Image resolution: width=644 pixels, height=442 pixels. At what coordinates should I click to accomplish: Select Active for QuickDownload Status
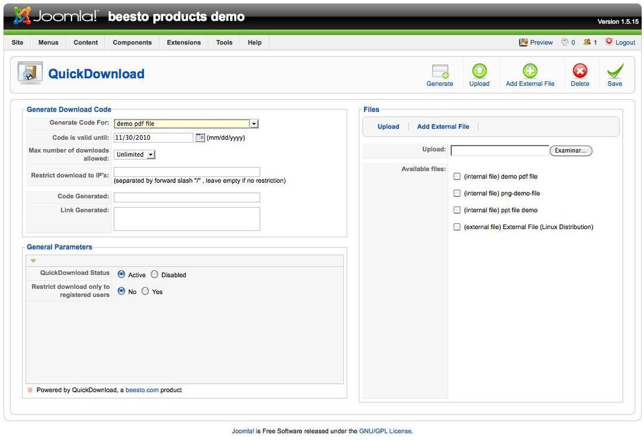121,274
